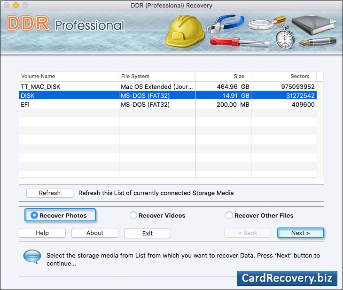Select the EFI volume row

coord(168,105)
